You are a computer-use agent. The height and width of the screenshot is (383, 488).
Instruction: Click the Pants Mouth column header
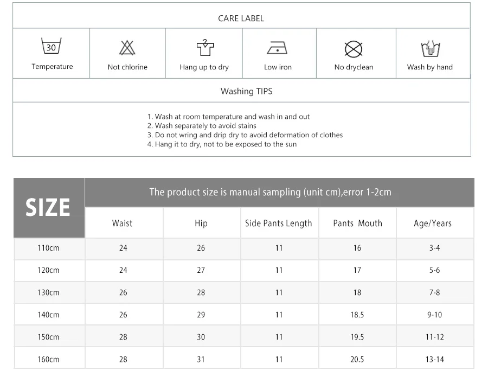(358, 224)
